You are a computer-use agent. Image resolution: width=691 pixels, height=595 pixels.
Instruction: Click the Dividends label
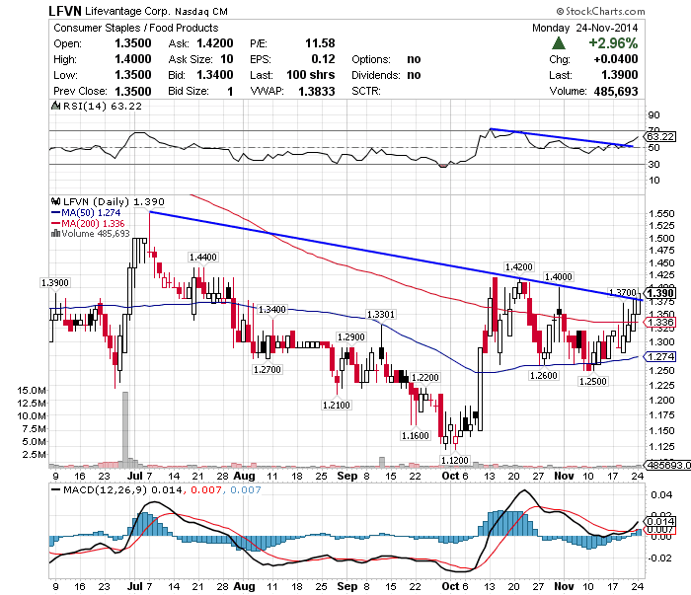point(376,75)
